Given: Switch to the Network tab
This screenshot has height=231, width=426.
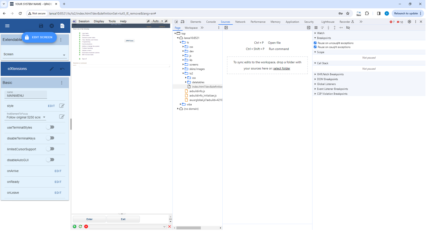Looking at the screenshot, I should tap(240, 22).
